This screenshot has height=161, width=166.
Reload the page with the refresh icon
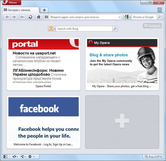pos(30,17)
